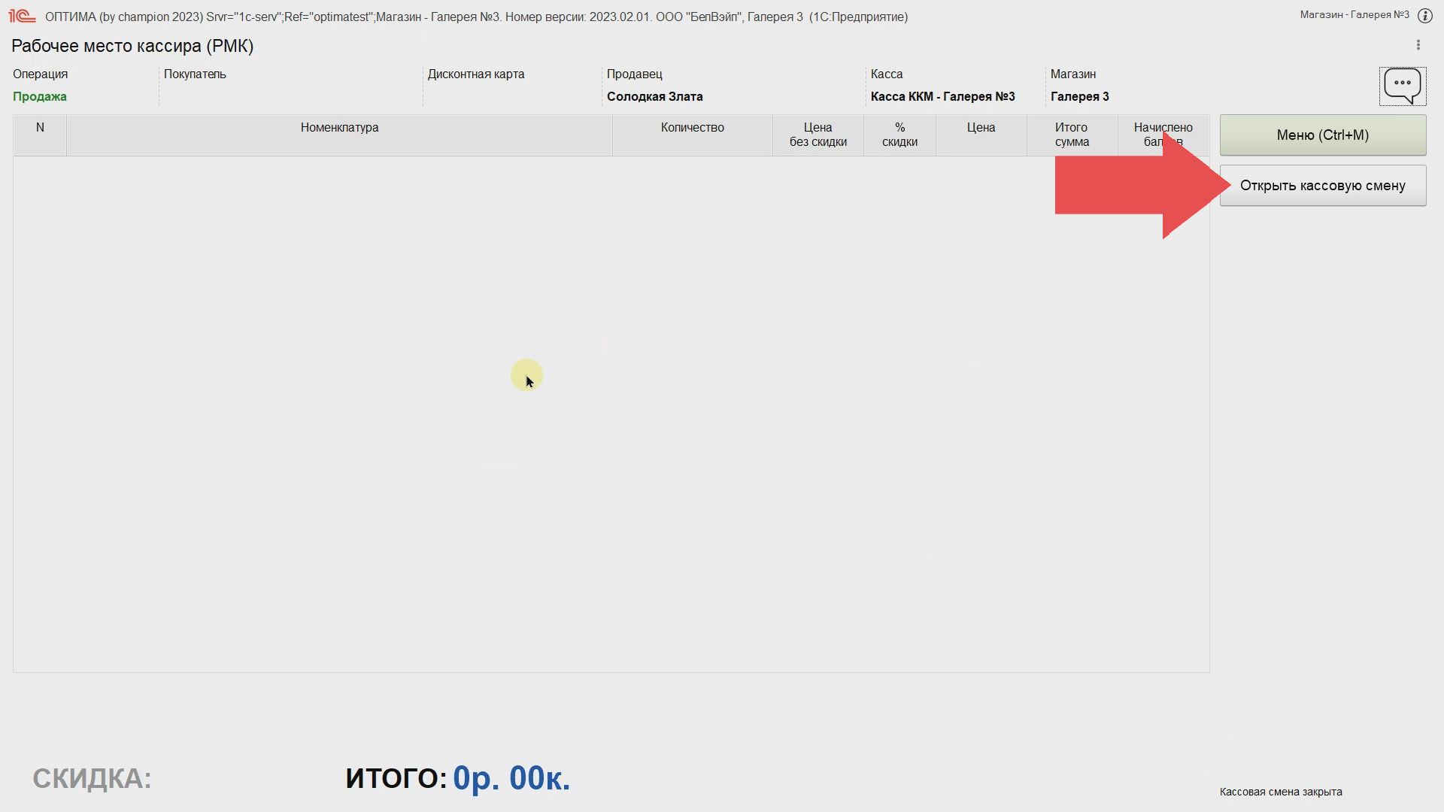Click the % скидки column header
The image size is (1444, 812).
point(899,135)
